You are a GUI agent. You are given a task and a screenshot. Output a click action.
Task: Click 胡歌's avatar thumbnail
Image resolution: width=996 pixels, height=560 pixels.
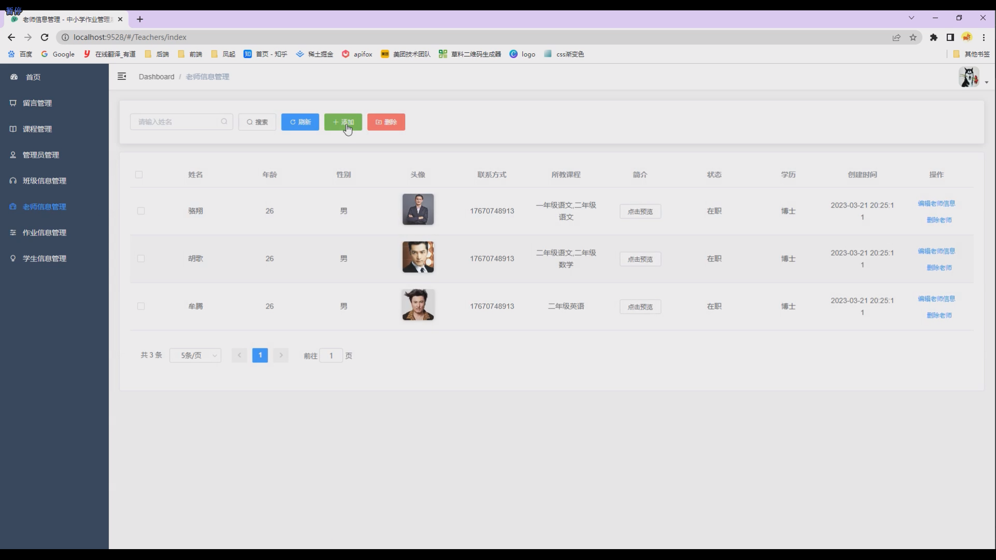(418, 257)
